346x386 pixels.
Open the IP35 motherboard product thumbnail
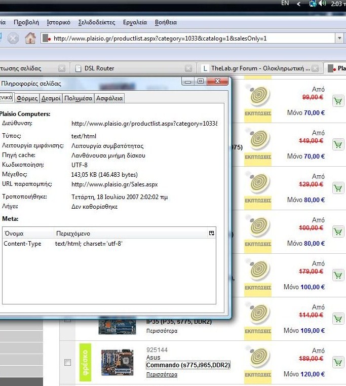click(x=117, y=325)
